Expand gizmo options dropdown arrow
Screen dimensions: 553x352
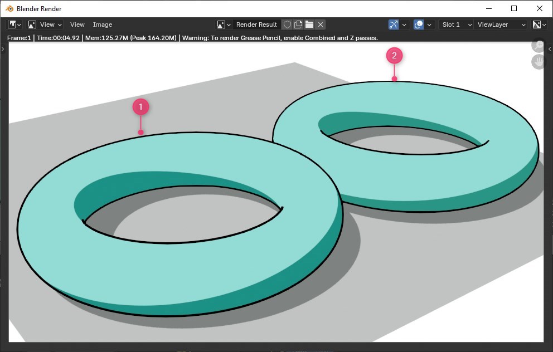pos(404,25)
